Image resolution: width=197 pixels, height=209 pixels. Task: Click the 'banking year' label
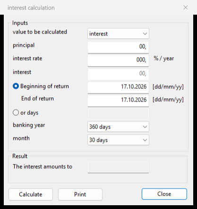29,125
